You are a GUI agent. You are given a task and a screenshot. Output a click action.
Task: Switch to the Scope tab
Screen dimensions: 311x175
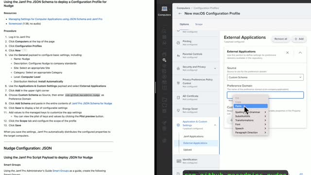199,24
